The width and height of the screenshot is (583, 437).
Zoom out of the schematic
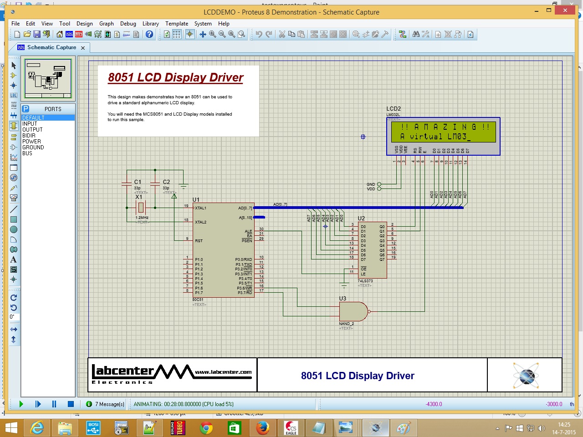pos(222,34)
